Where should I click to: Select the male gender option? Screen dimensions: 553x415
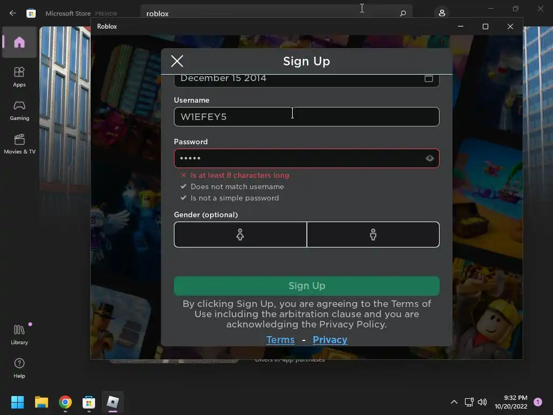(373, 235)
